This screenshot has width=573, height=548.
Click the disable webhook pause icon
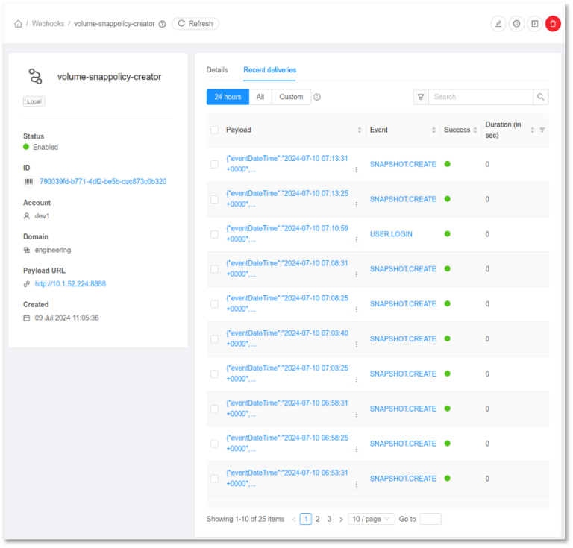click(x=516, y=24)
